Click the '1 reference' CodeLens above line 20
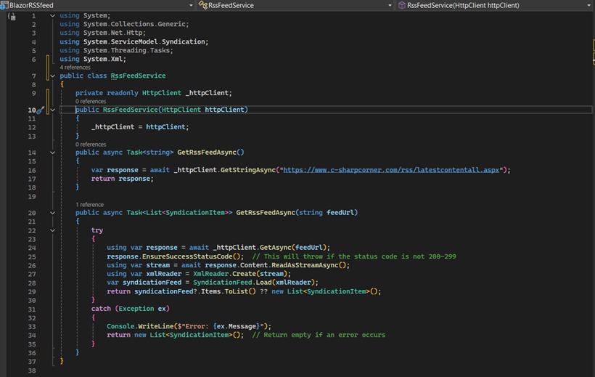Screen dimensions: 595x377 [x=89, y=204]
